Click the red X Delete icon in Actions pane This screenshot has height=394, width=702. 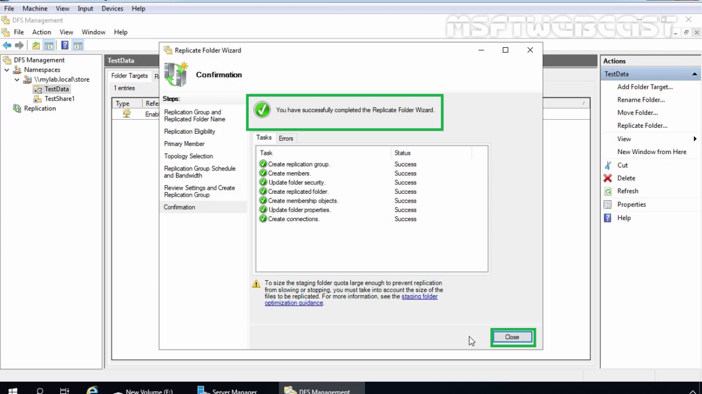pyautogui.click(x=608, y=178)
